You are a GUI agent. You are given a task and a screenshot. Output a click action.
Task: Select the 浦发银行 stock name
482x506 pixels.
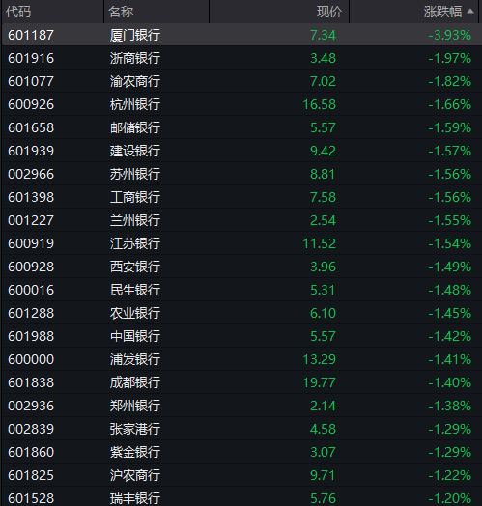[x=135, y=359]
